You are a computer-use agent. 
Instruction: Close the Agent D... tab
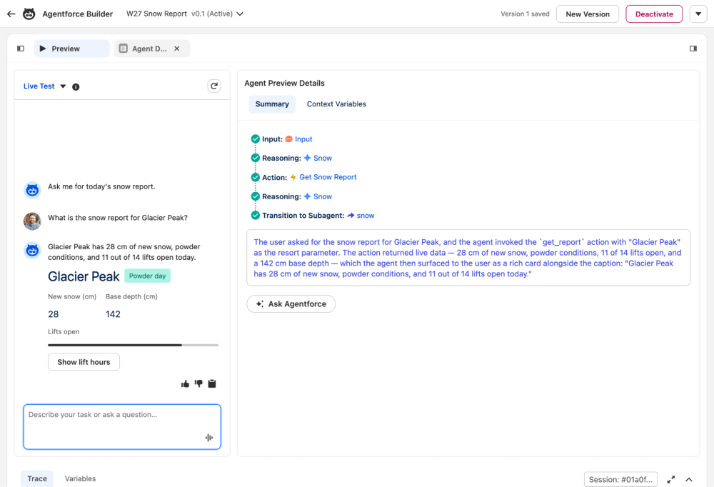coord(176,49)
